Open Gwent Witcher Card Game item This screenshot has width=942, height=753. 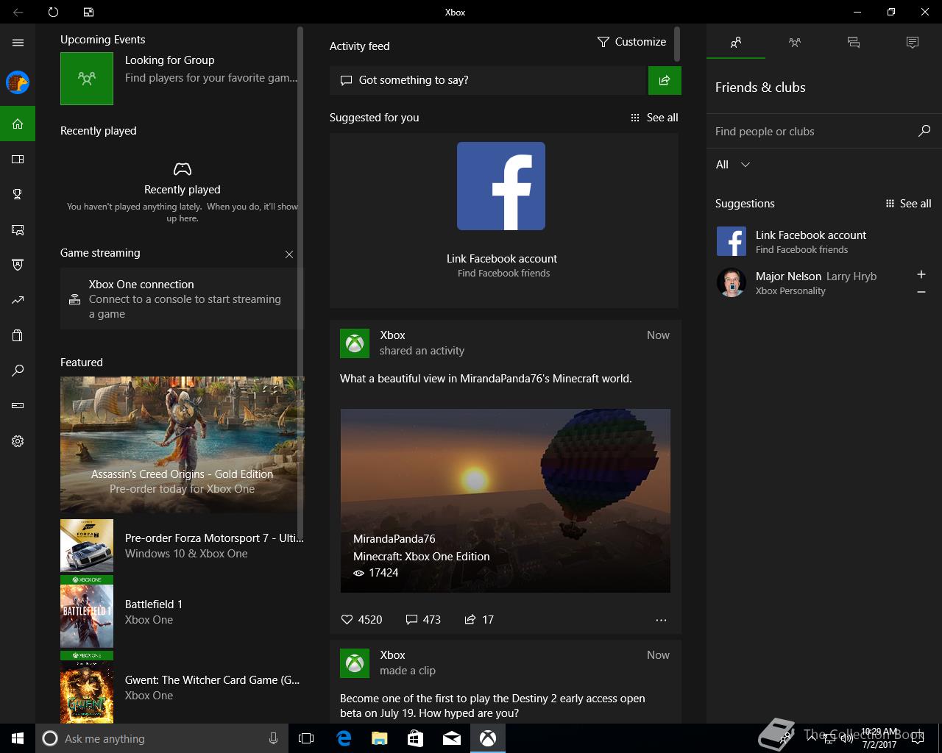(x=182, y=688)
